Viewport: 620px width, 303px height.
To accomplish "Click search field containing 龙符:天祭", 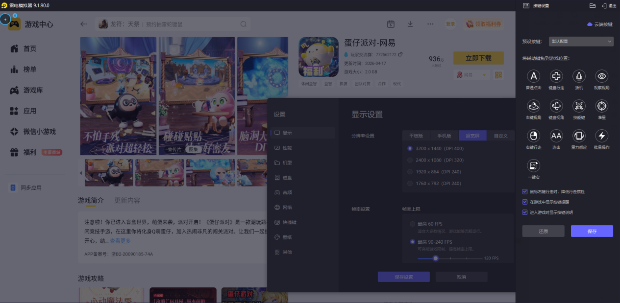I will pos(173,24).
